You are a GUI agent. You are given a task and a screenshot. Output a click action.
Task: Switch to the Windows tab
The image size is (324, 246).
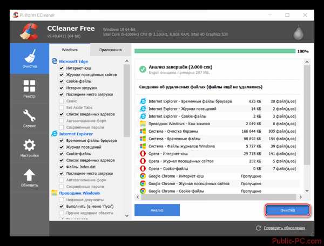(x=70, y=50)
